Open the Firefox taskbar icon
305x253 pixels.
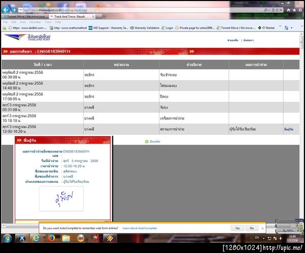pos(51,238)
